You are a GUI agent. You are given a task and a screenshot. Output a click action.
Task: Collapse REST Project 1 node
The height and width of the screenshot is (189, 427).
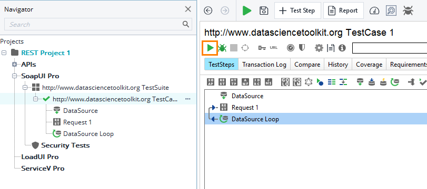pyautogui.click(x=4, y=52)
